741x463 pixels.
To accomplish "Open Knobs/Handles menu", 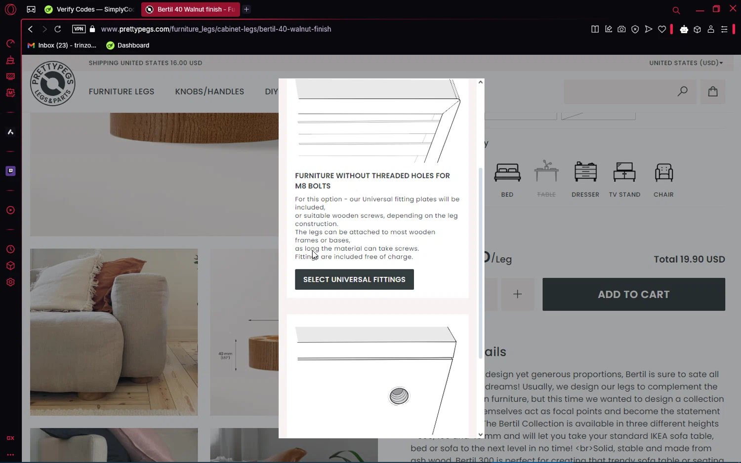I will (x=209, y=92).
